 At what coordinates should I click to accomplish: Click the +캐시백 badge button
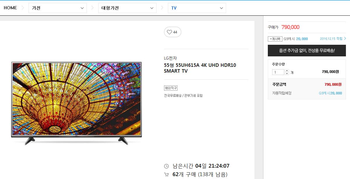[275, 39]
